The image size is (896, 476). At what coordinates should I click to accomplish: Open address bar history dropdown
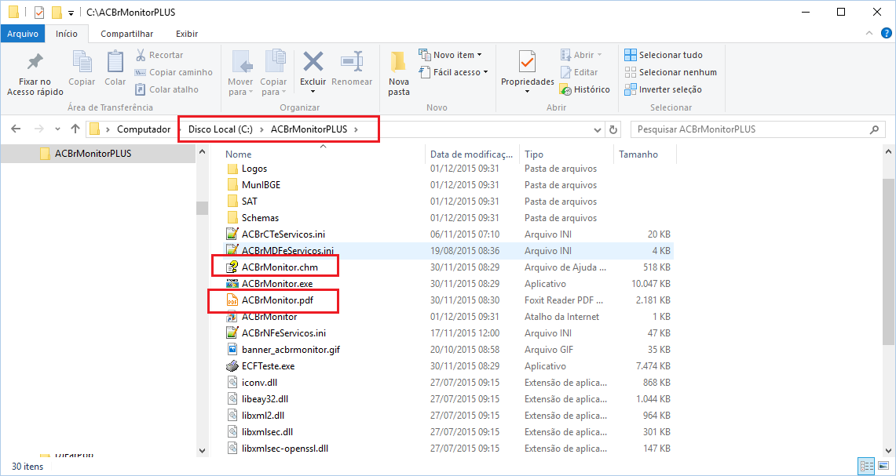[598, 129]
